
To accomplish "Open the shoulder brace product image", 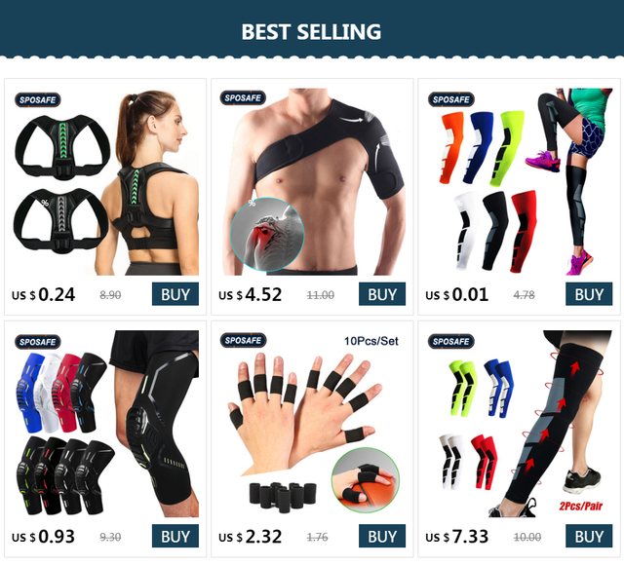I will [312, 182].
